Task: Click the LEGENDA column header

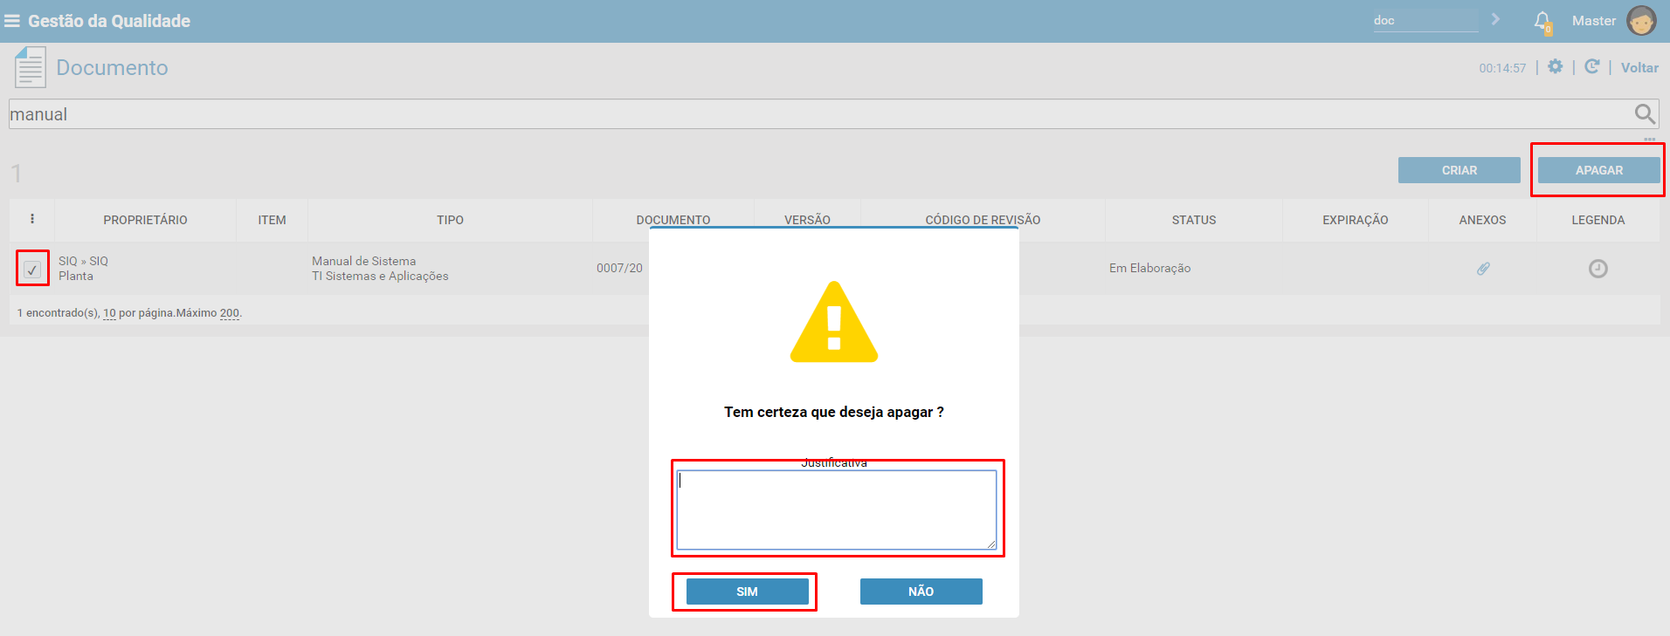Action: click(x=1598, y=220)
